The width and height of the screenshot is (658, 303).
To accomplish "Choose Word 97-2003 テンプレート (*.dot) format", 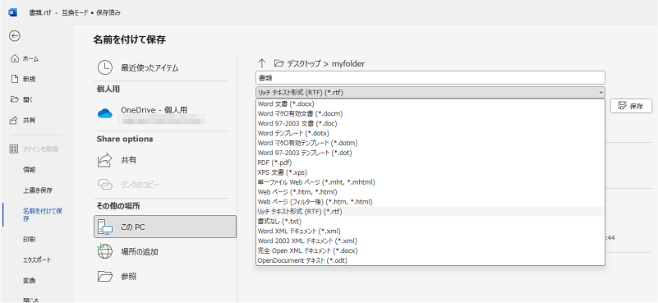I will tap(430, 153).
